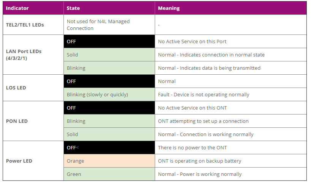
Task: Click "ONT attempting to set up a connection"
Action: [x=203, y=121]
